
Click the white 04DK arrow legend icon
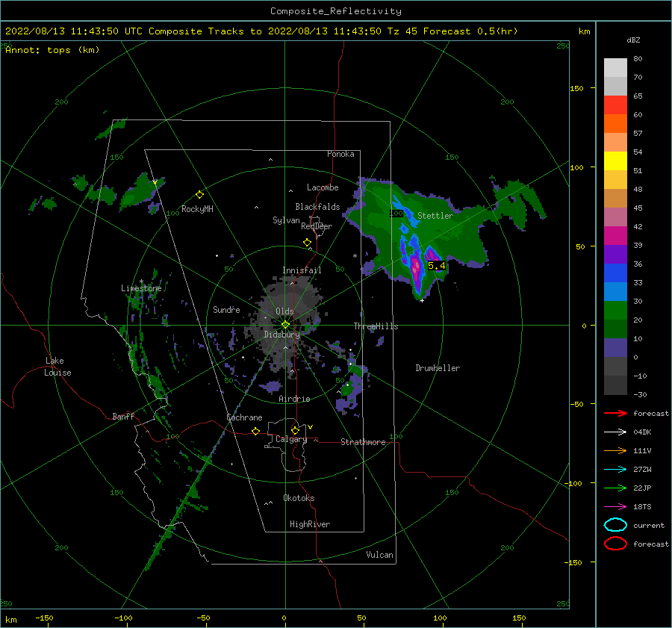pyautogui.click(x=615, y=432)
